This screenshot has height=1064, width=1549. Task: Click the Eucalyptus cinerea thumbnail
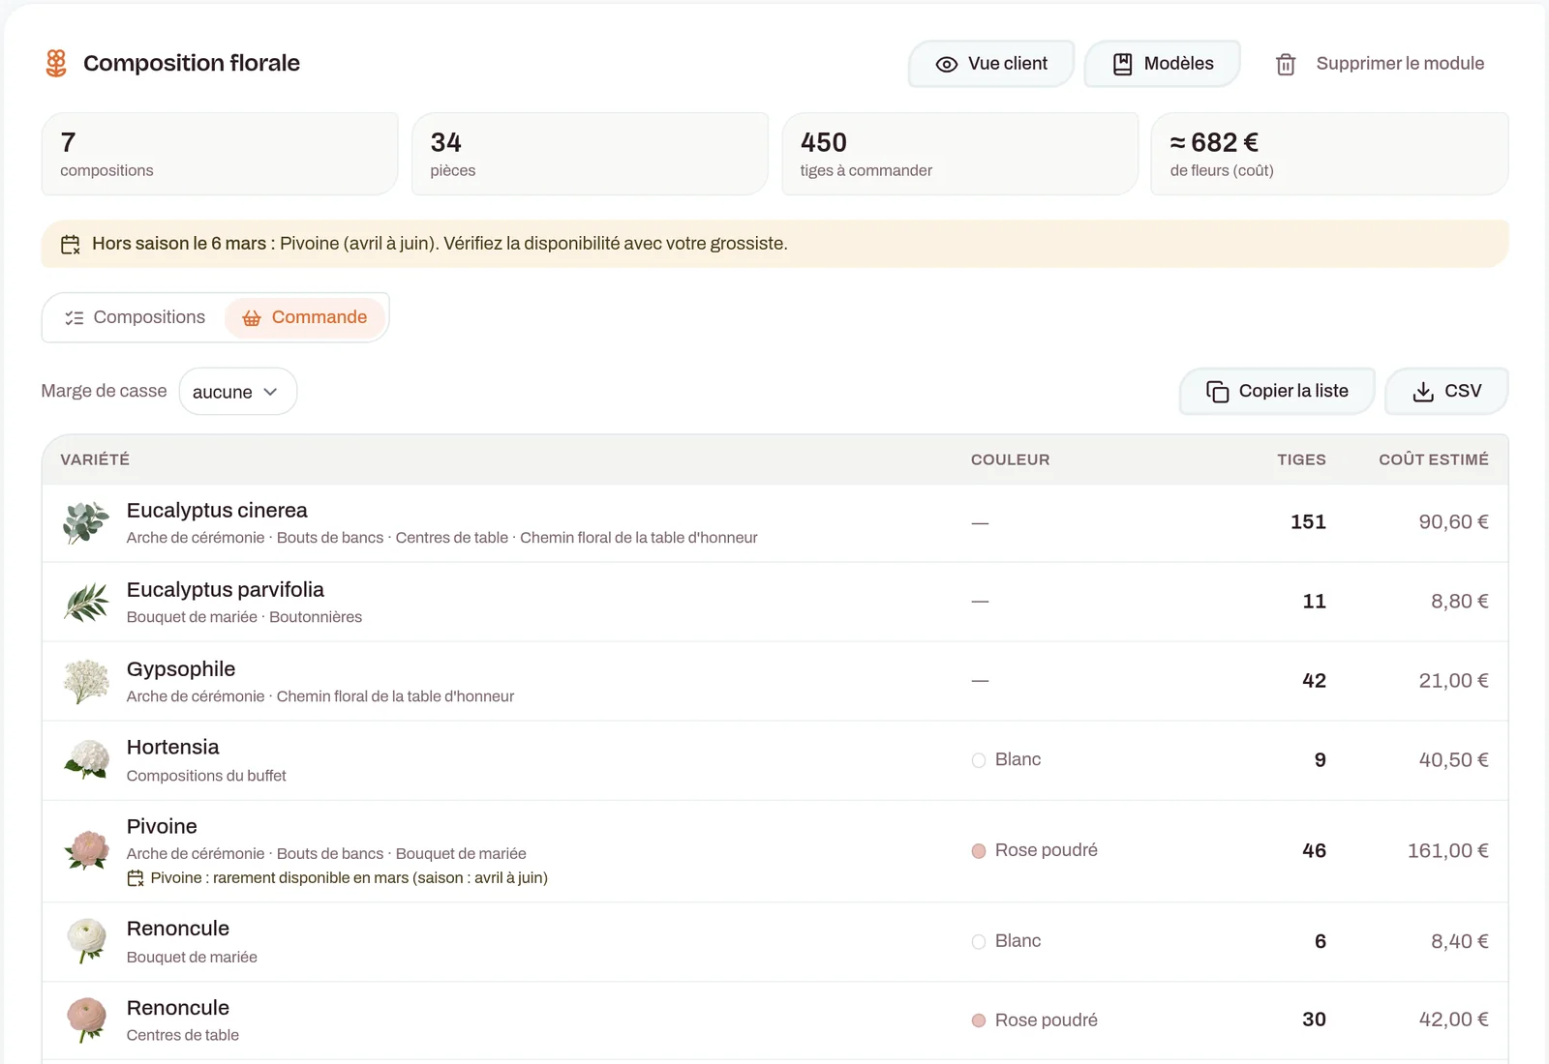click(x=86, y=523)
